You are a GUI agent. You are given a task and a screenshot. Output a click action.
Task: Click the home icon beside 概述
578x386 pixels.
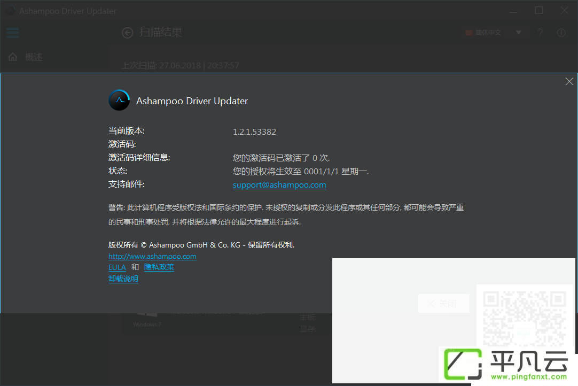click(x=13, y=57)
